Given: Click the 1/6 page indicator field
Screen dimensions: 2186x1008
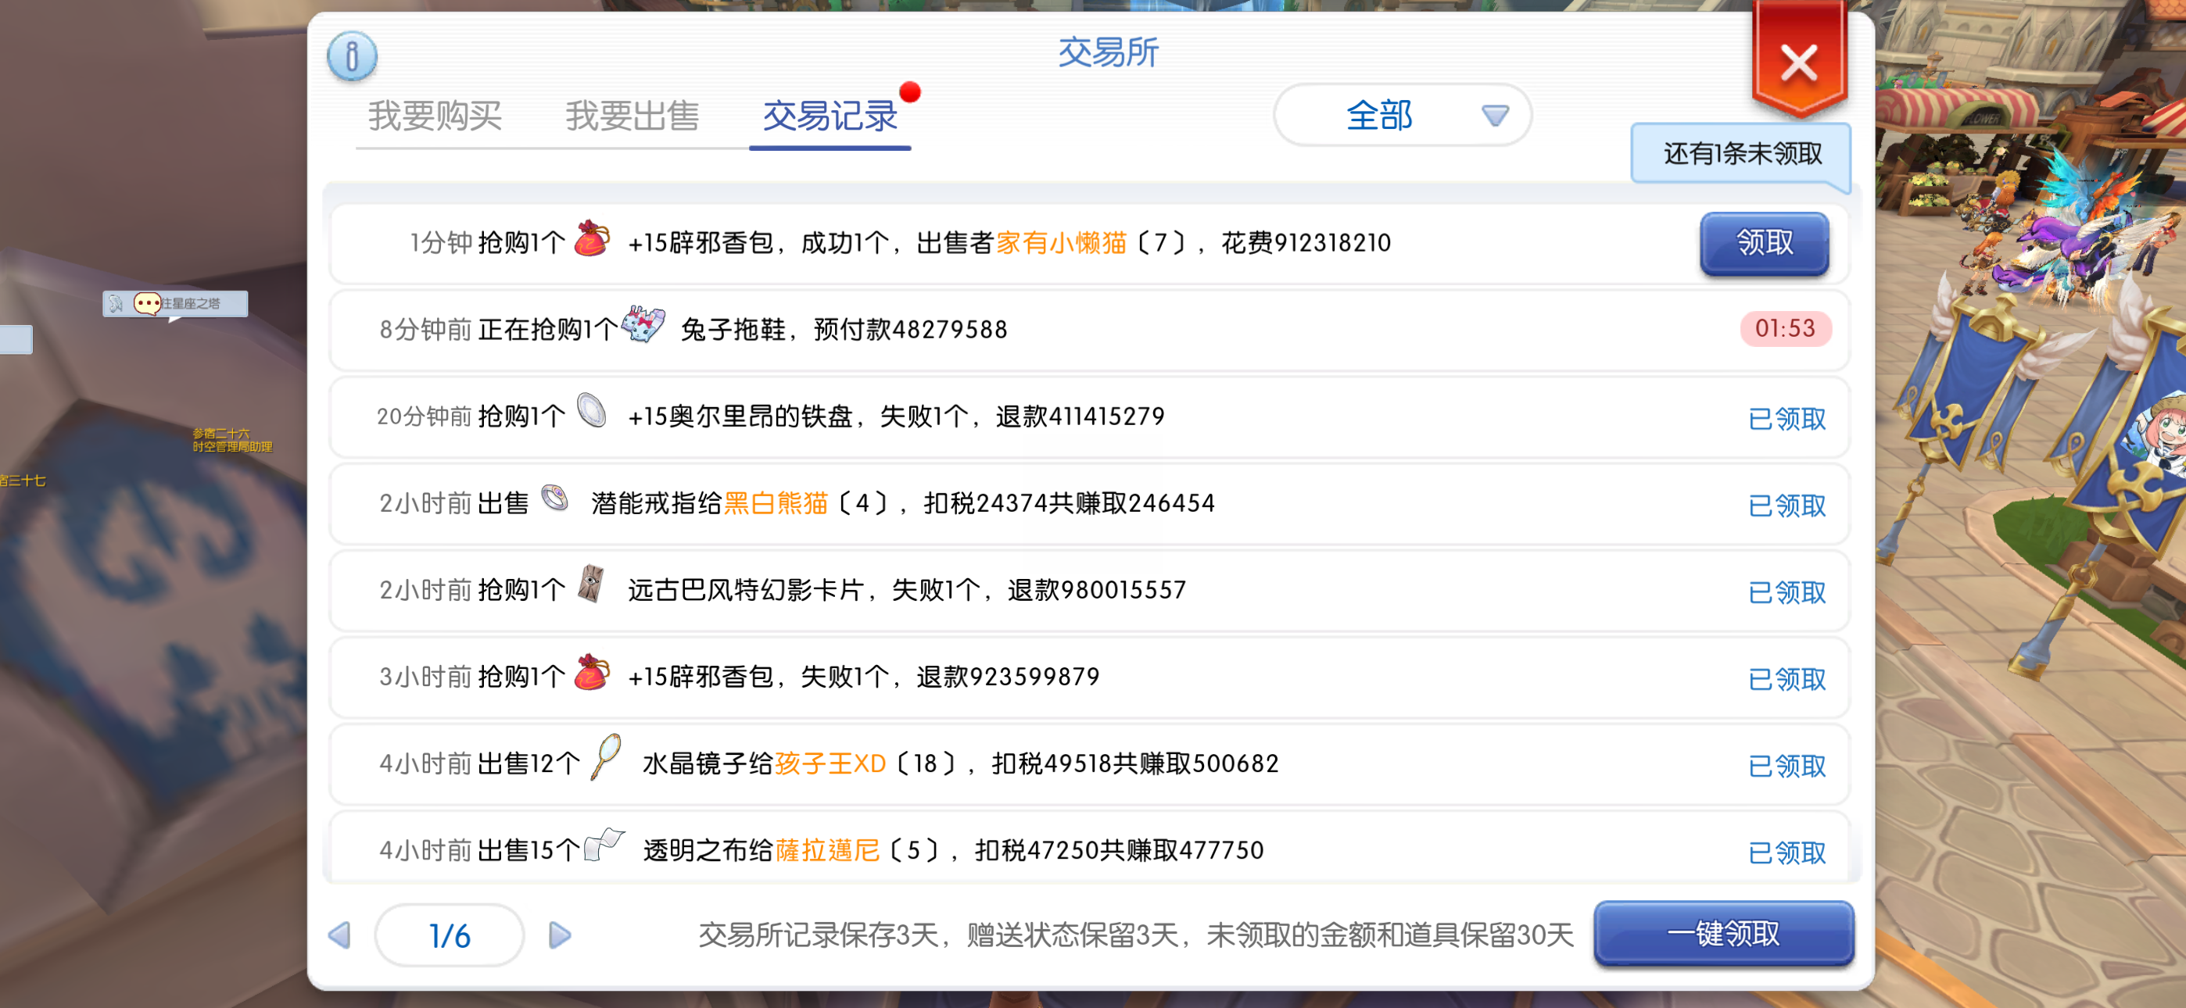Looking at the screenshot, I should (x=449, y=935).
